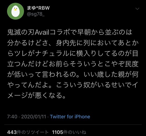The image size is (146, 136).
Task: Select the bold 443 retweet count
Action: tap(12, 132)
